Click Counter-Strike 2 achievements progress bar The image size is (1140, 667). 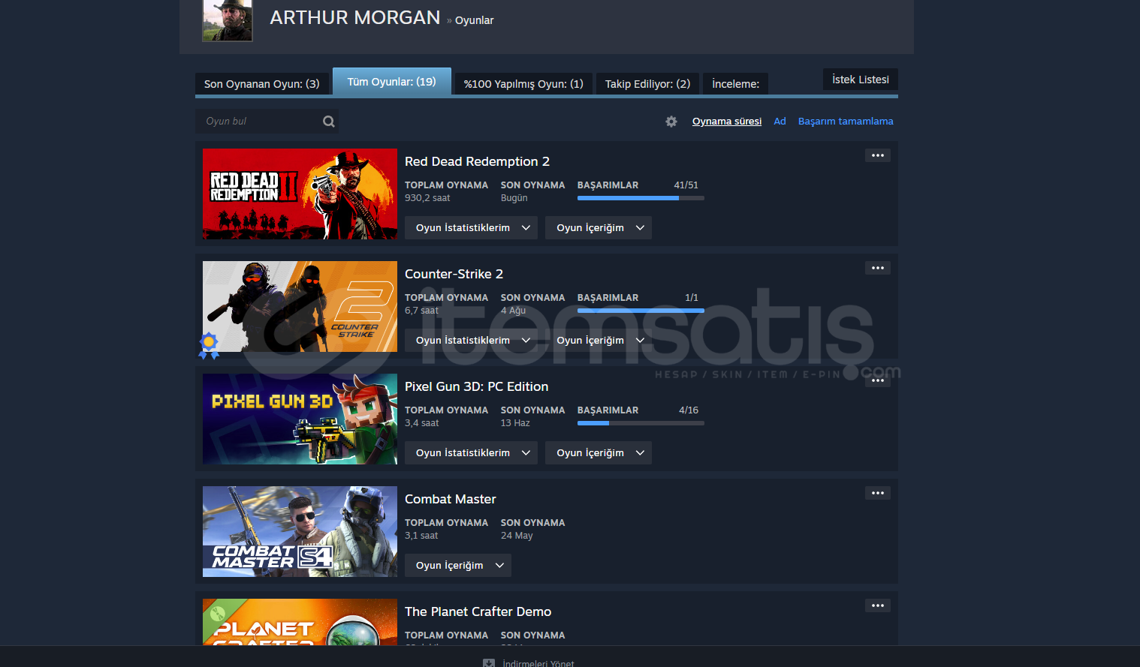641,311
